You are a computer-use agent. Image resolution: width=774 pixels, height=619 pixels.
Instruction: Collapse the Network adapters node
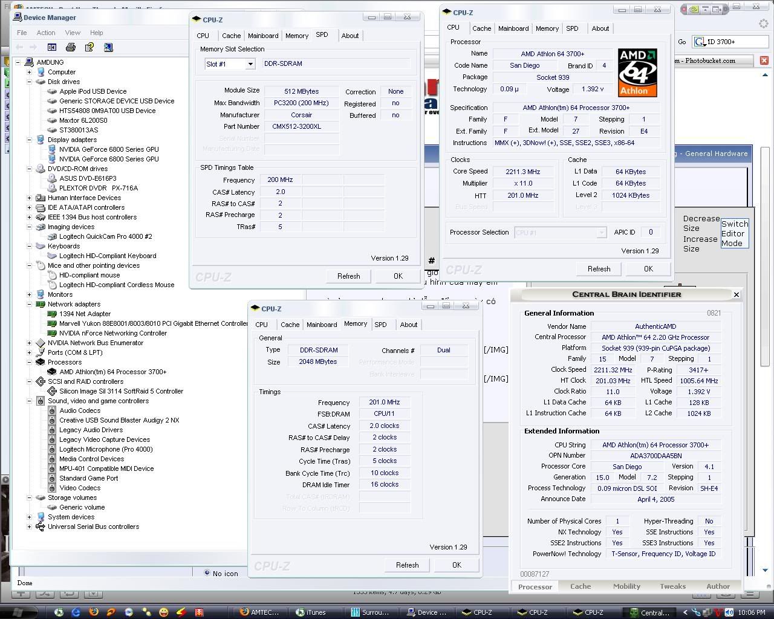point(29,304)
